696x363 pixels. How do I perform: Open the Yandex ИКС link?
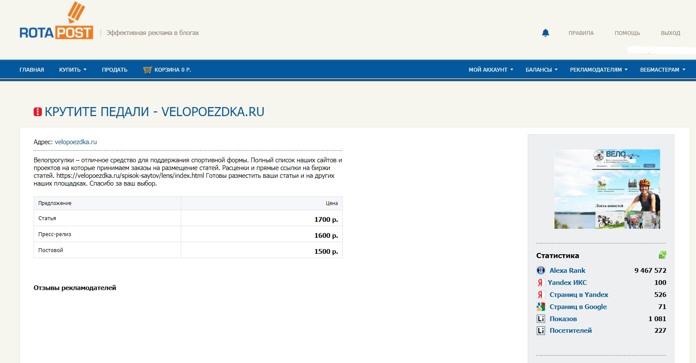[567, 283]
